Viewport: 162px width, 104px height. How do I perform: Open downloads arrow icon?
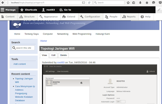coord(140,3)
